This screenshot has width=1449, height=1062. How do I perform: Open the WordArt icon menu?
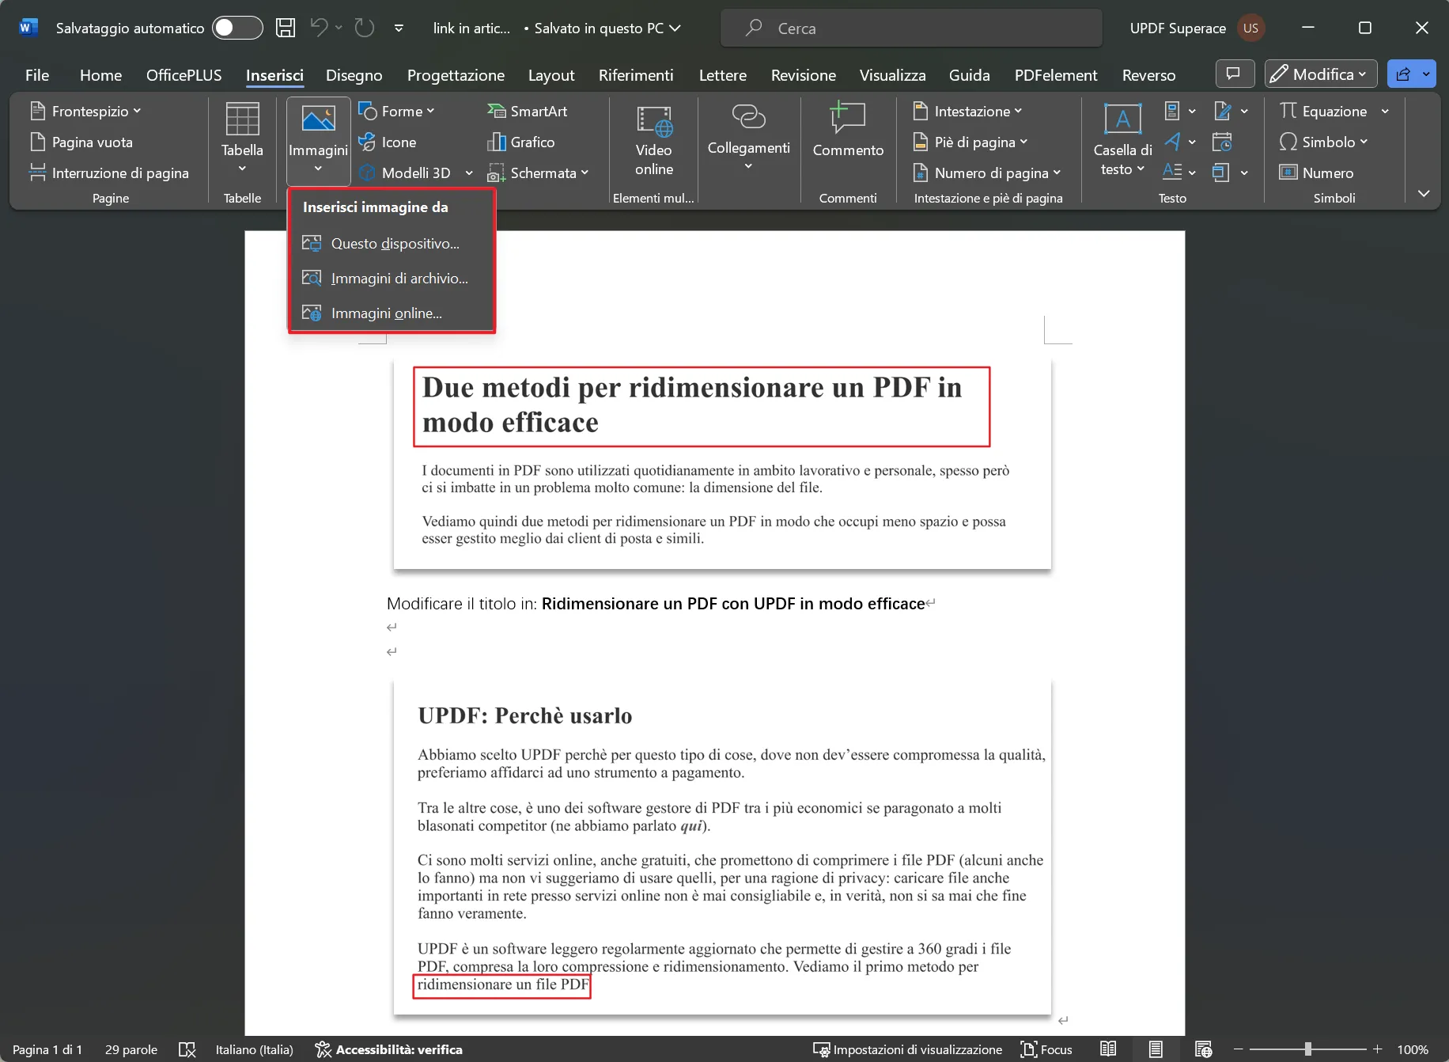click(x=1179, y=142)
